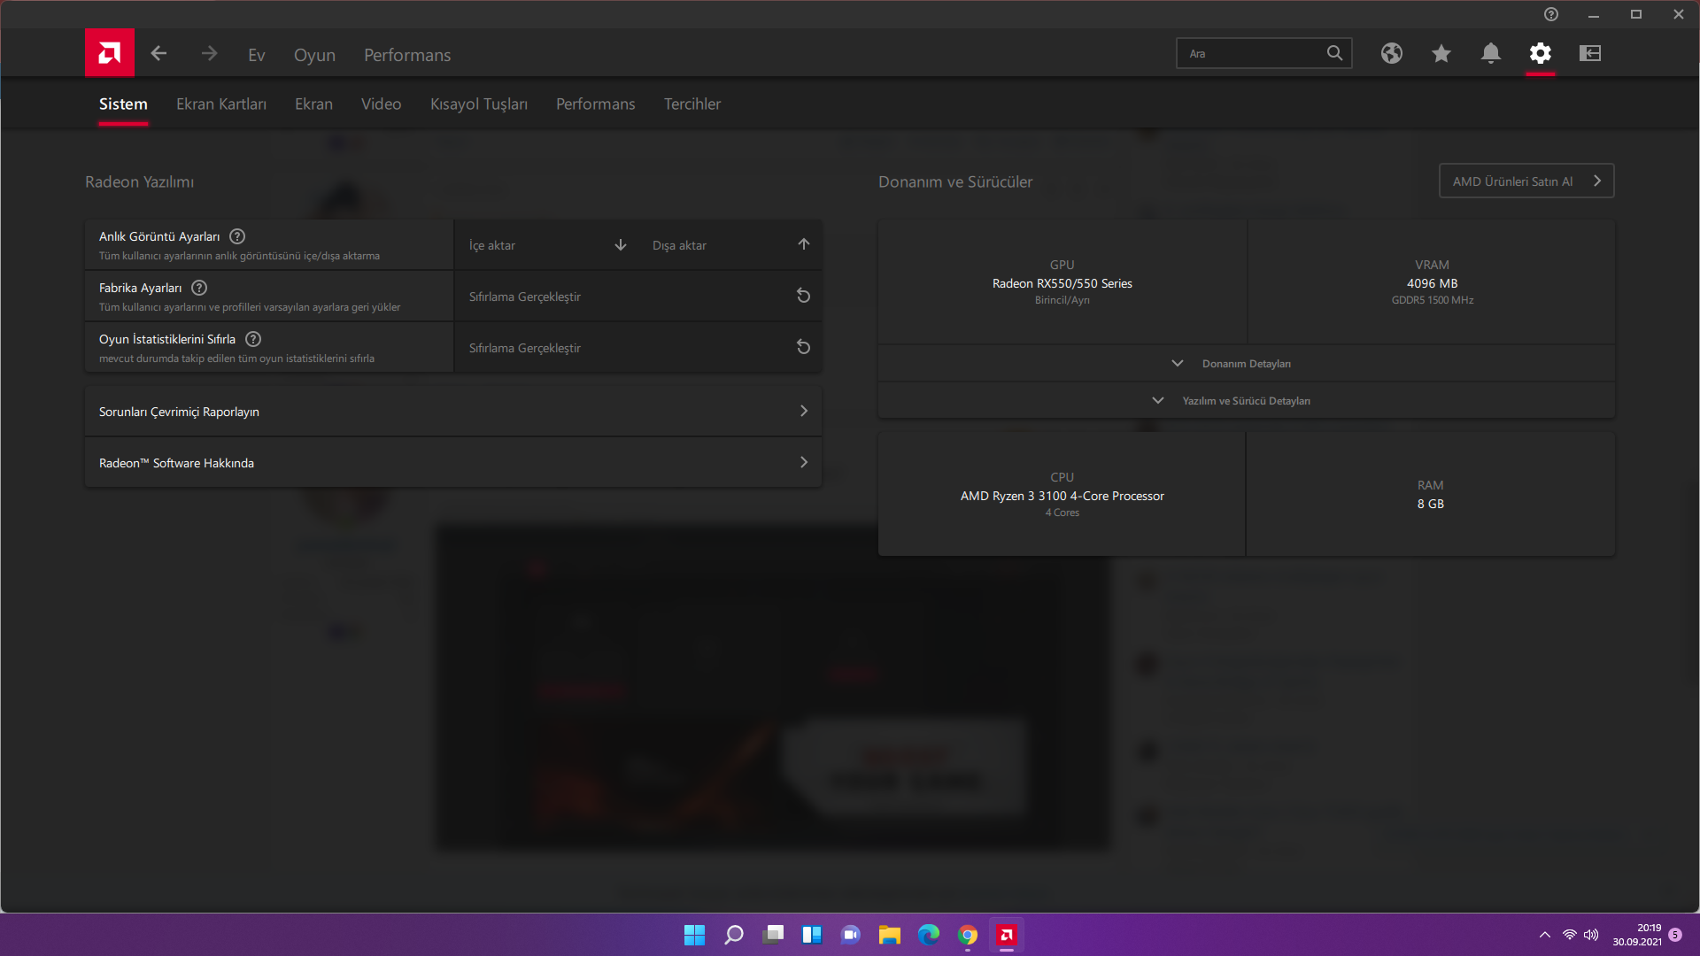1700x956 pixels.
Task: Click help icon beside Anlık Görüntü Ayarları
Action: pos(237,236)
